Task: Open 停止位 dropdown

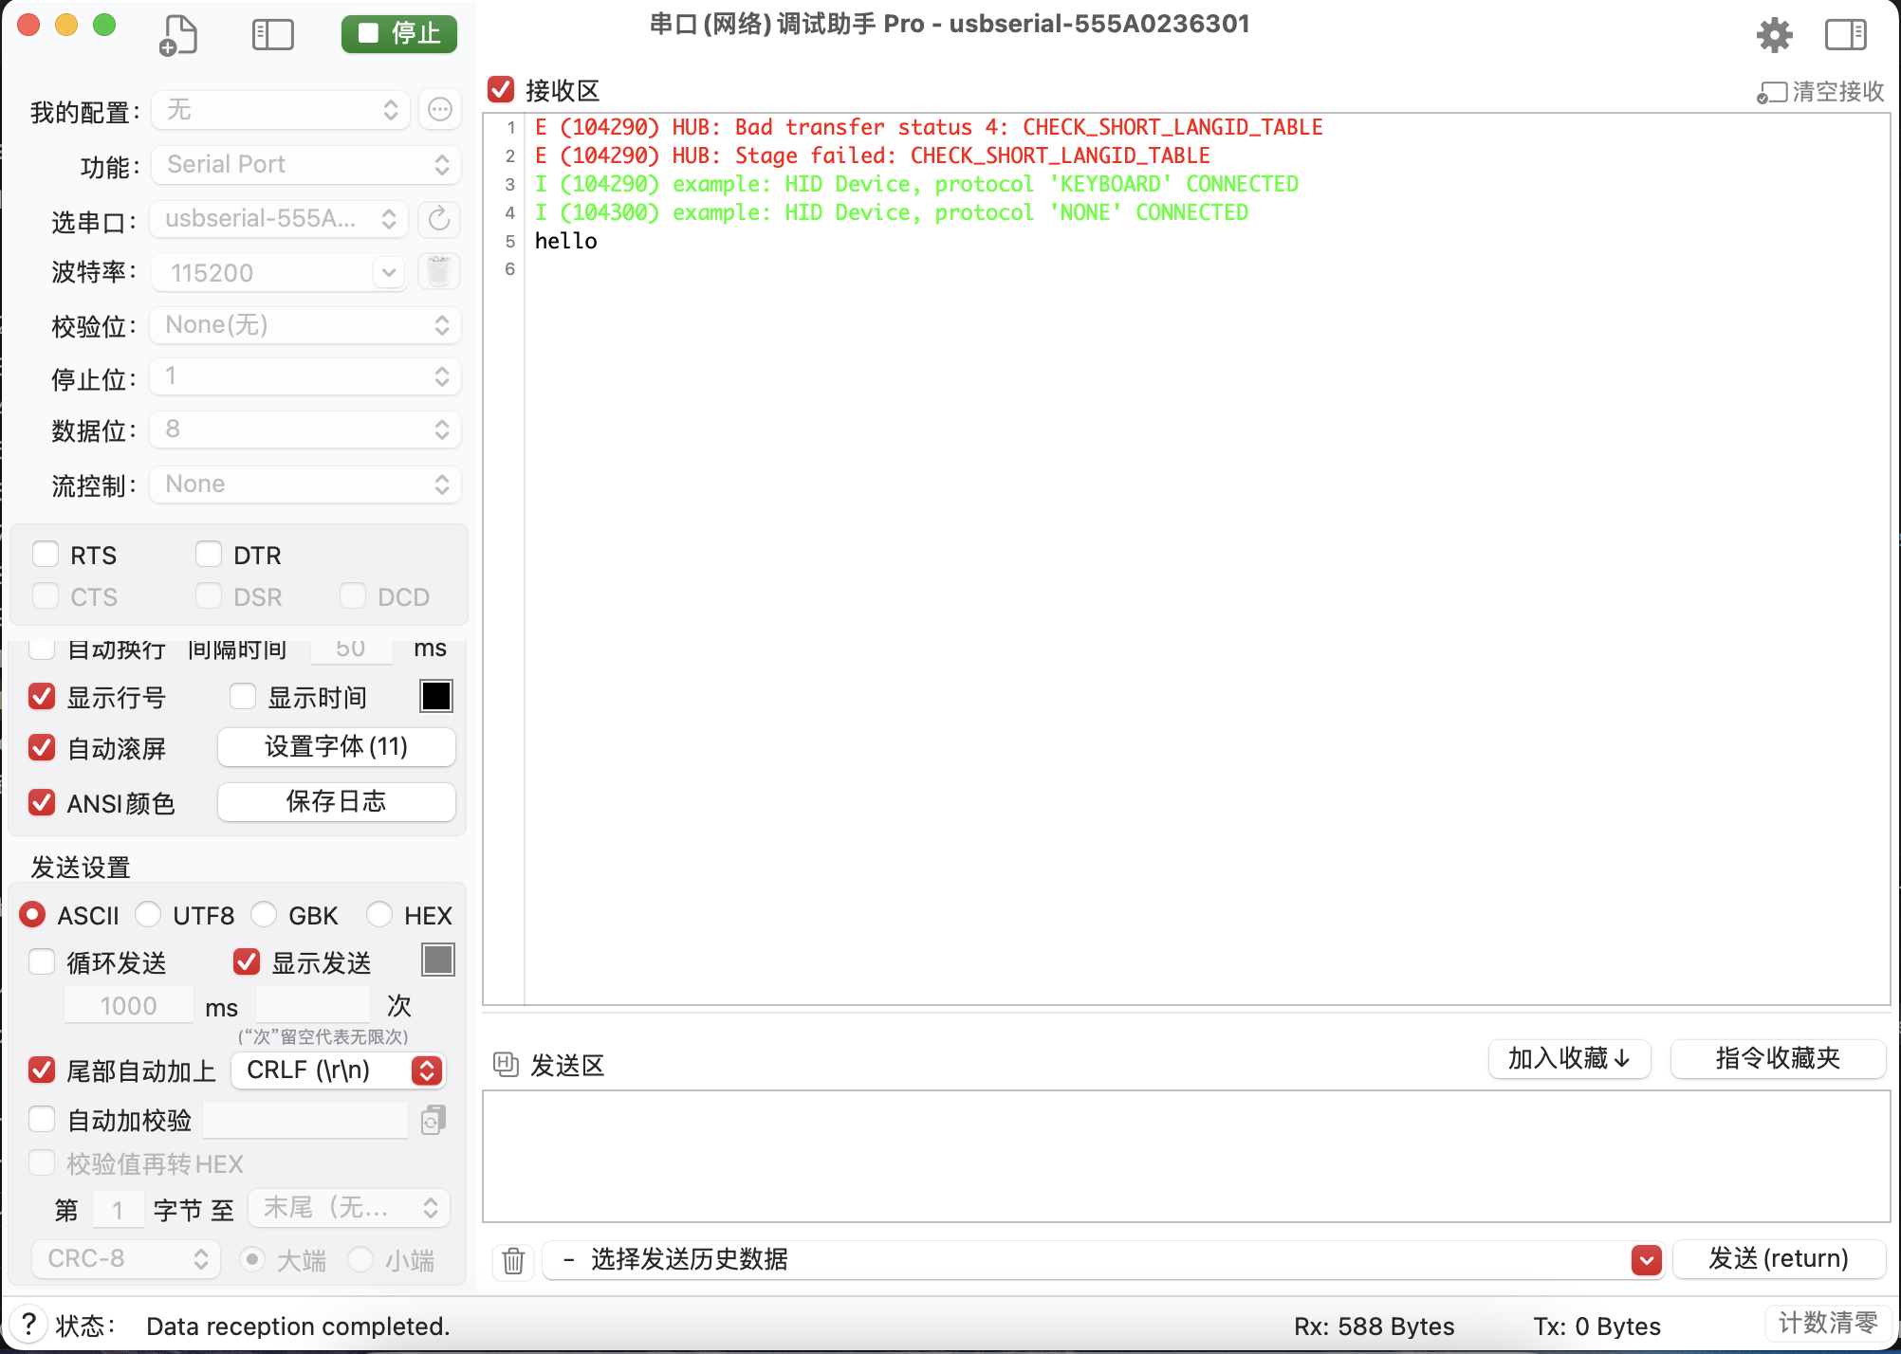Action: pyautogui.click(x=306, y=377)
